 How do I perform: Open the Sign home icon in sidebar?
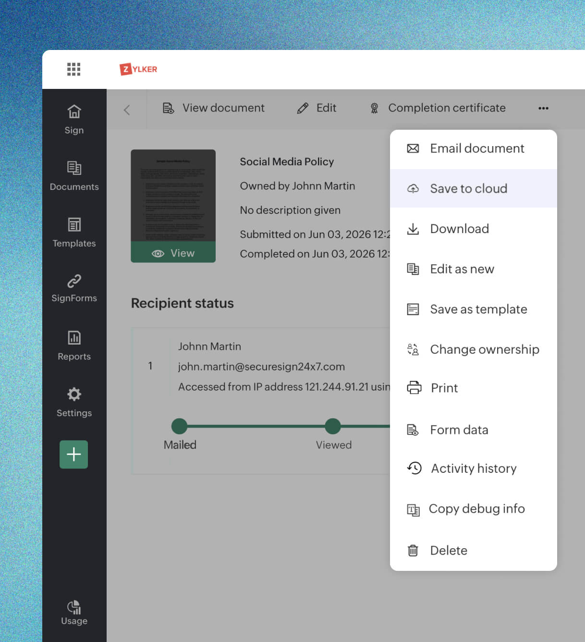[74, 111]
